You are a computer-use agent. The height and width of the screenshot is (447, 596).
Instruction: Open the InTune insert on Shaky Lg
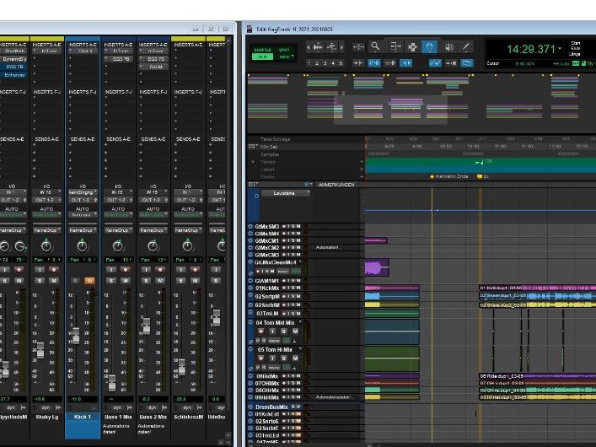point(47,52)
